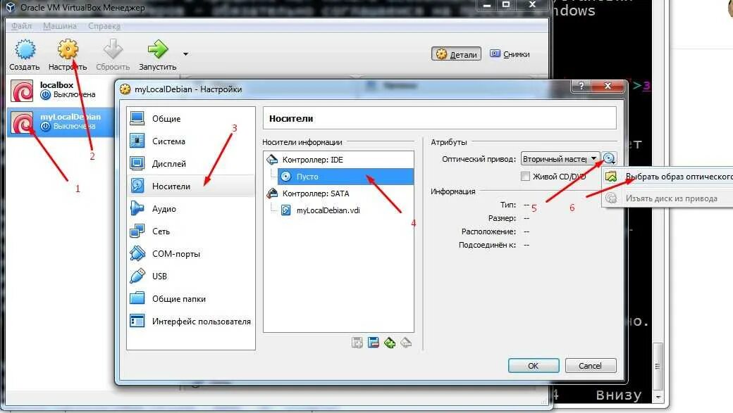Click the Общие папки folder icon
Viewport: 733px width, 413px height.
(x=137, y=298)
